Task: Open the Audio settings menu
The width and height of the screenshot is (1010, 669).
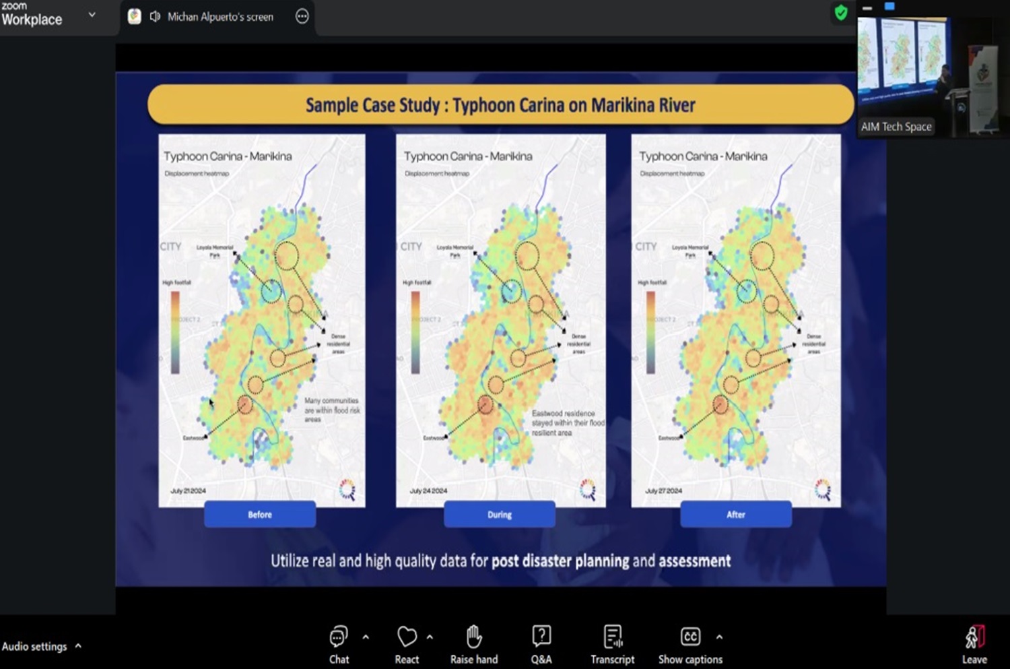Action: pos(42,646)
